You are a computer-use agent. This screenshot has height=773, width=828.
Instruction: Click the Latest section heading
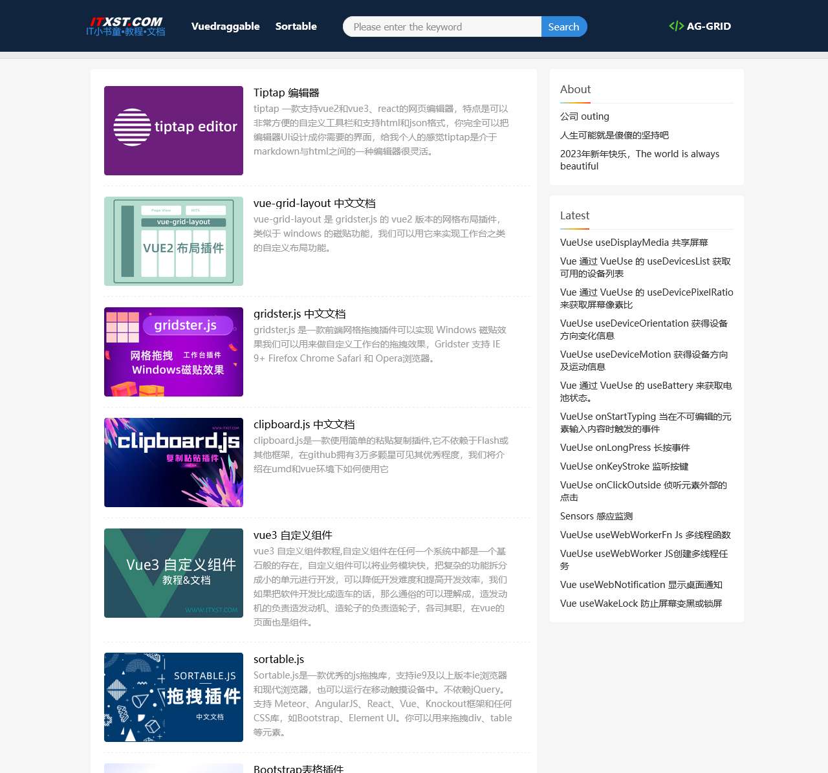[x=575, y=215]
